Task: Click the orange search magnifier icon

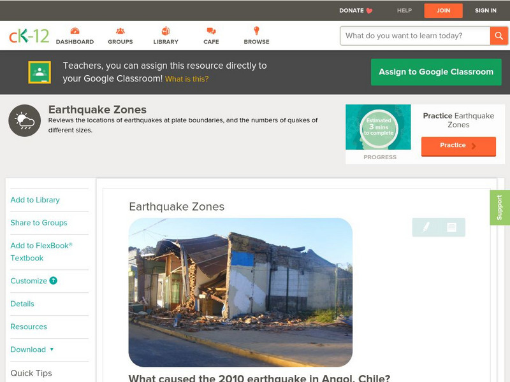Action: click(x=500, y=36)
